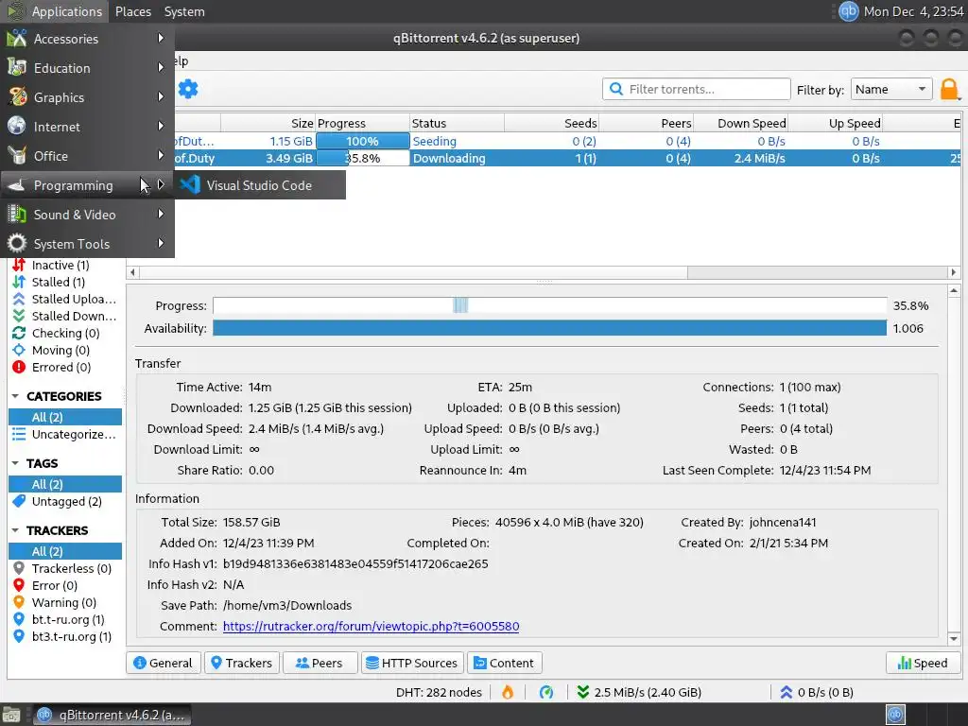Sort torrents by Up Speed column header
The image size is (968, 726).
pyautogui.click(x=836, y=123)
